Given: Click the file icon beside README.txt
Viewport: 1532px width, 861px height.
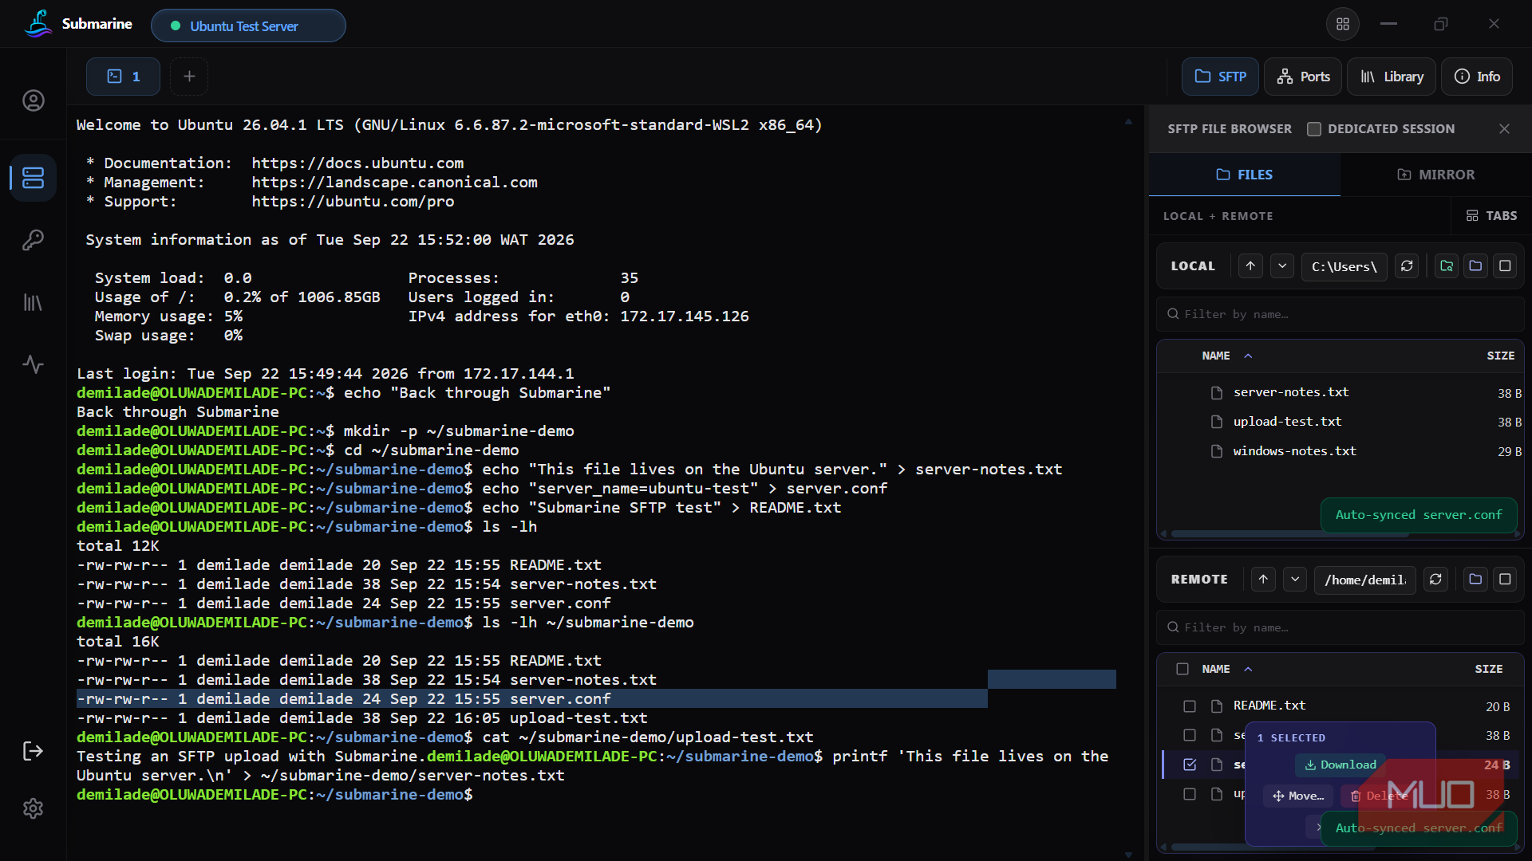Looking at the screenshot, I should point(1217,706).
